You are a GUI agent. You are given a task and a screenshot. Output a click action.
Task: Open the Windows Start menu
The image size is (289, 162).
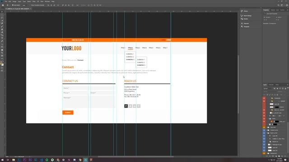2,160
